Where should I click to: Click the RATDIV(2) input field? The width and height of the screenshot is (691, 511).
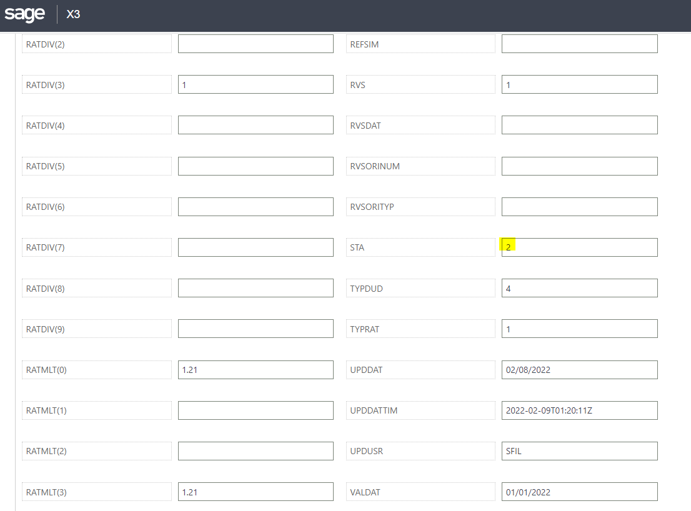[256, 44]
